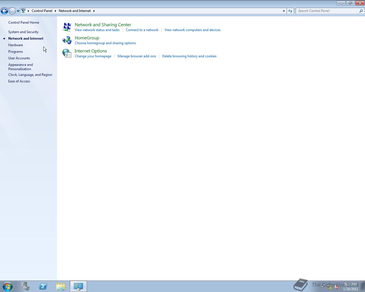Click the network warning tray icon
Viewport: 365px width, 292px height.
(x=329, y=287)
